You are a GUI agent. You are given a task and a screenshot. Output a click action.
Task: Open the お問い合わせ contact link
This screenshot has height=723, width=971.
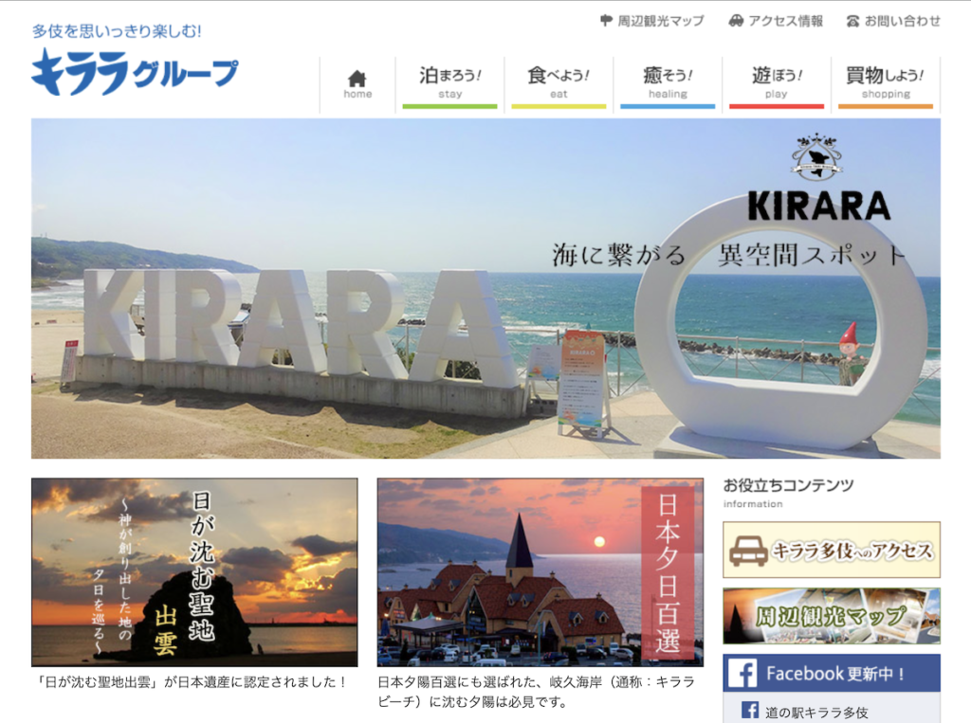(902, 20)
